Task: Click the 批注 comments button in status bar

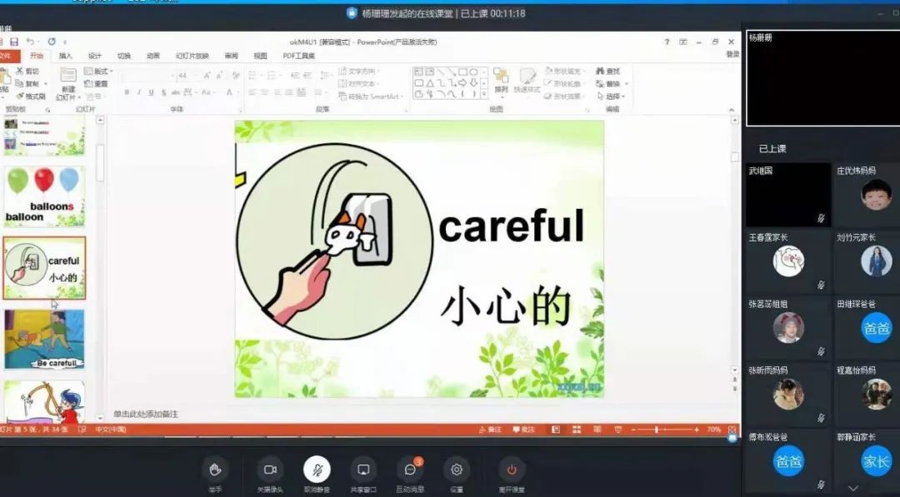Action: tap(523, 430)
